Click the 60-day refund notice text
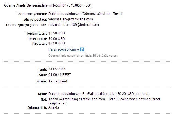 [83, 56]
